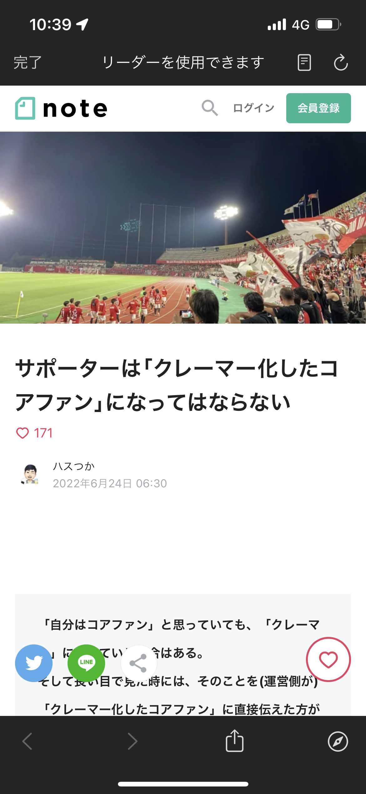
Task: Tap the author avatar image
Action: (x=30, y=474)
